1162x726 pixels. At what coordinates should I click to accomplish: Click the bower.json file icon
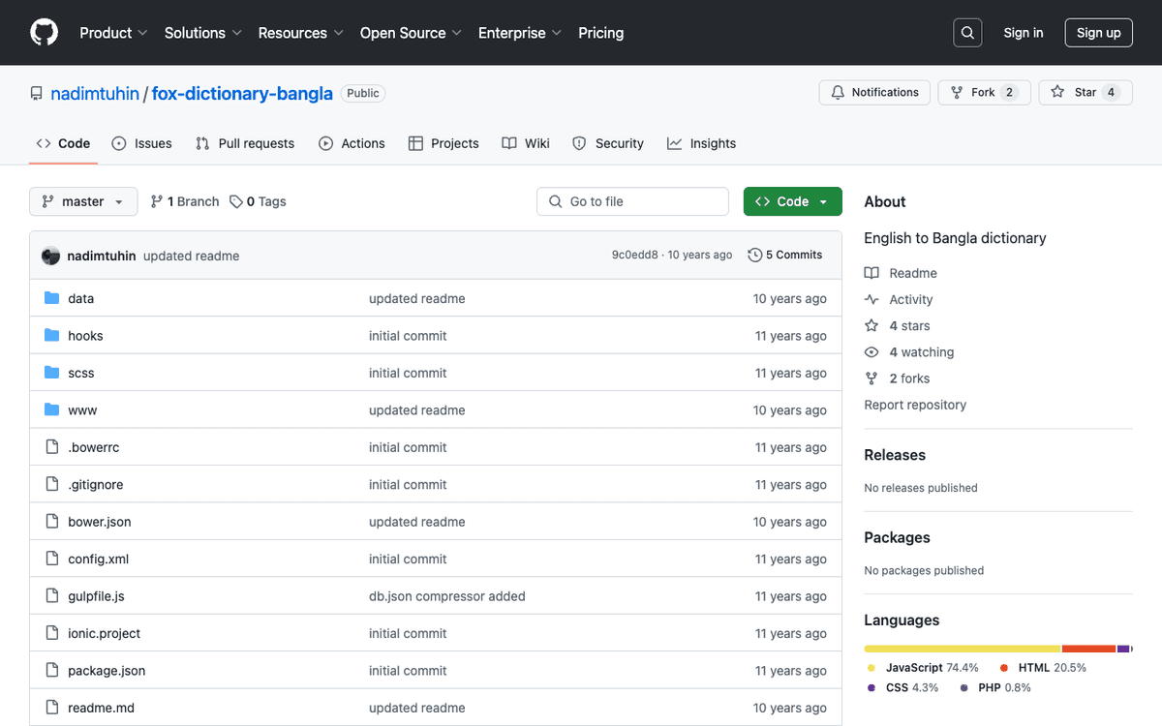[52, 522]
